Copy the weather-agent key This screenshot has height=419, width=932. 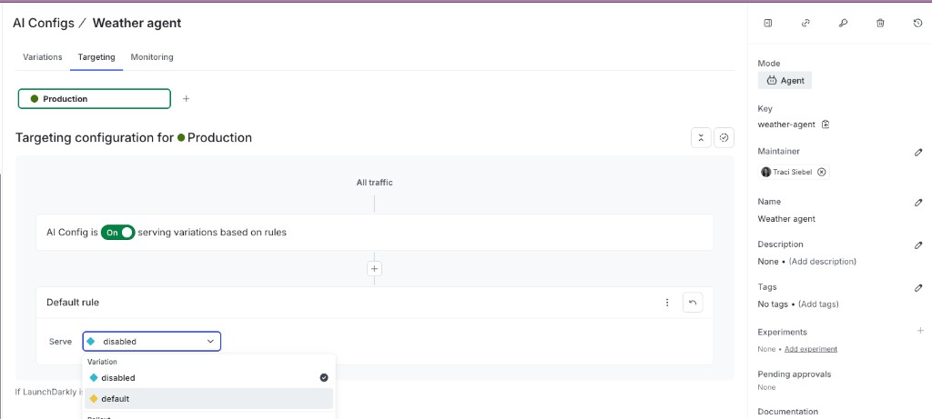pyautogui.click(x=825, y=125)
